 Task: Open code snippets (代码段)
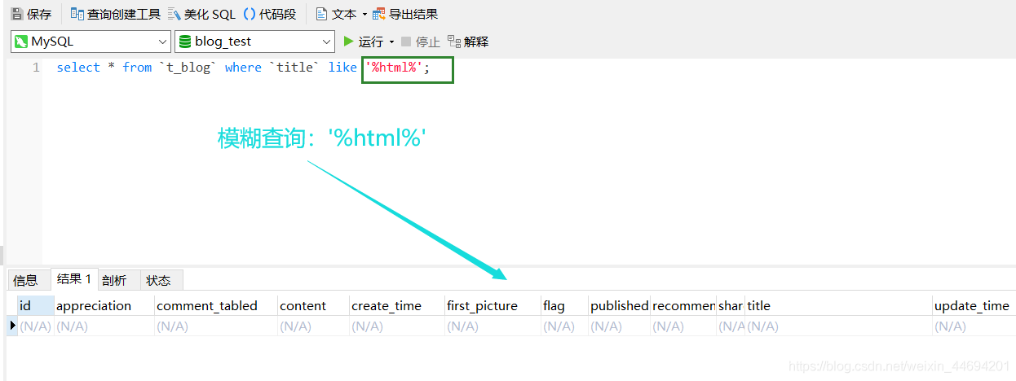[x=270, y=14]
